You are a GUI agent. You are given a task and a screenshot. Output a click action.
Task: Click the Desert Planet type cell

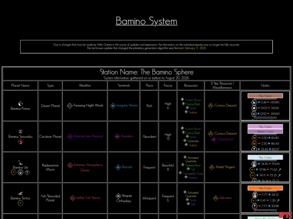pyautogui.click(x=50, y=105)
